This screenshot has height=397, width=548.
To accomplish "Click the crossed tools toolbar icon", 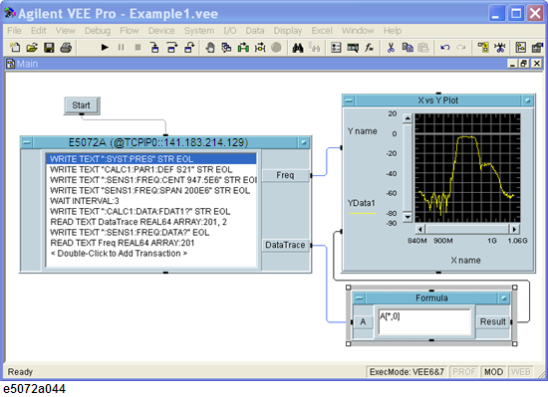I will point(500,48).
